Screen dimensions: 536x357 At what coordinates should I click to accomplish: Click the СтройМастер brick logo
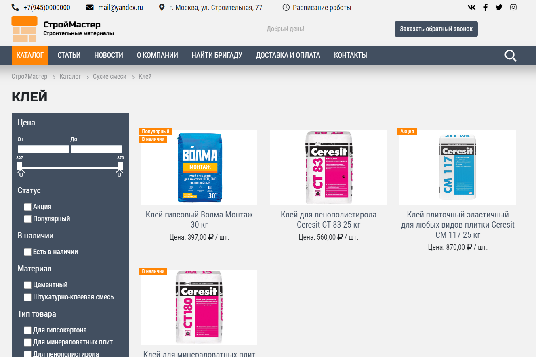pos(24,29)
